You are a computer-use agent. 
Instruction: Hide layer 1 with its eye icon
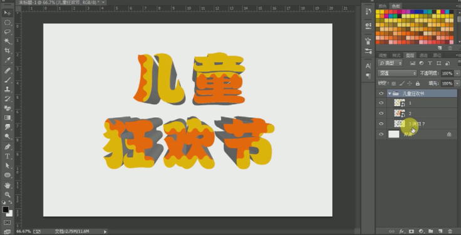[x=381, y=103]
